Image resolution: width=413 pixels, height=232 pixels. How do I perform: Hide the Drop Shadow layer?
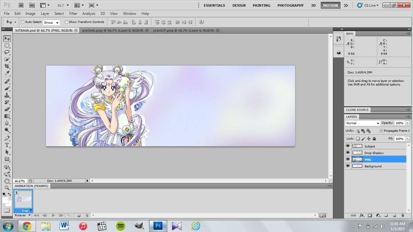(x=348, y=153)
